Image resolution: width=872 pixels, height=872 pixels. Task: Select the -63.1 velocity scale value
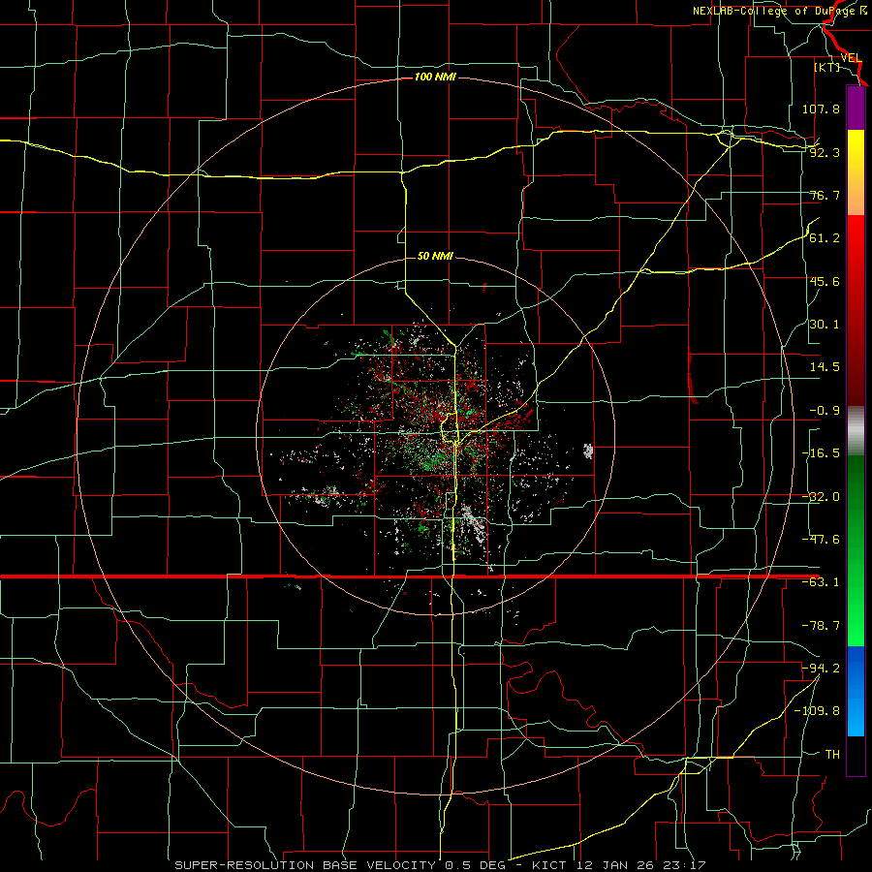coord(821,582)
